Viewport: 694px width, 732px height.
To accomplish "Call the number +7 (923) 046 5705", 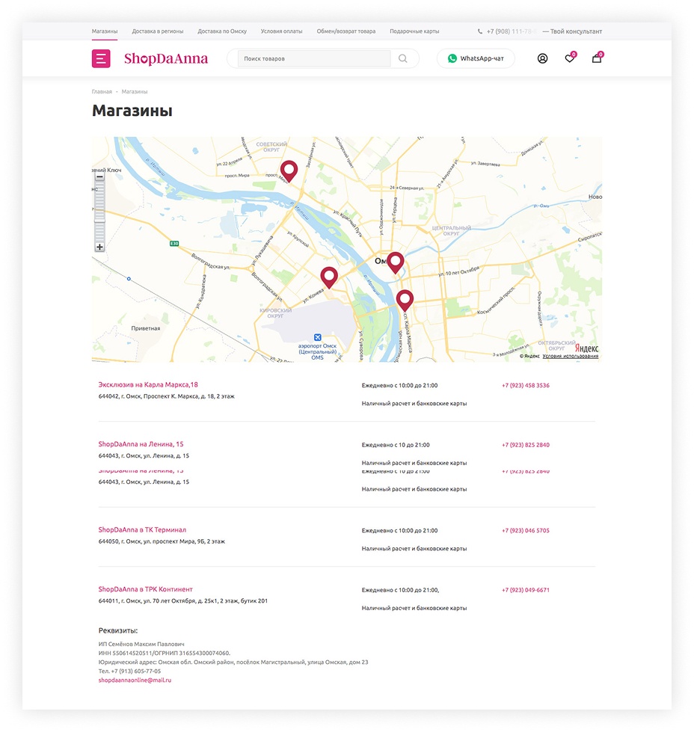I will 526,531.
